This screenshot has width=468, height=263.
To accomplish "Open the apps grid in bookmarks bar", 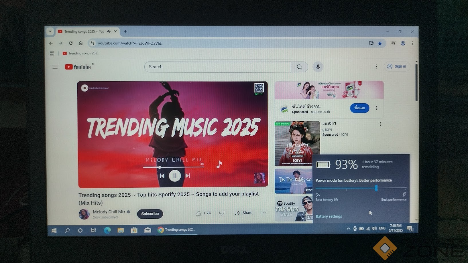I will point(52,53).
